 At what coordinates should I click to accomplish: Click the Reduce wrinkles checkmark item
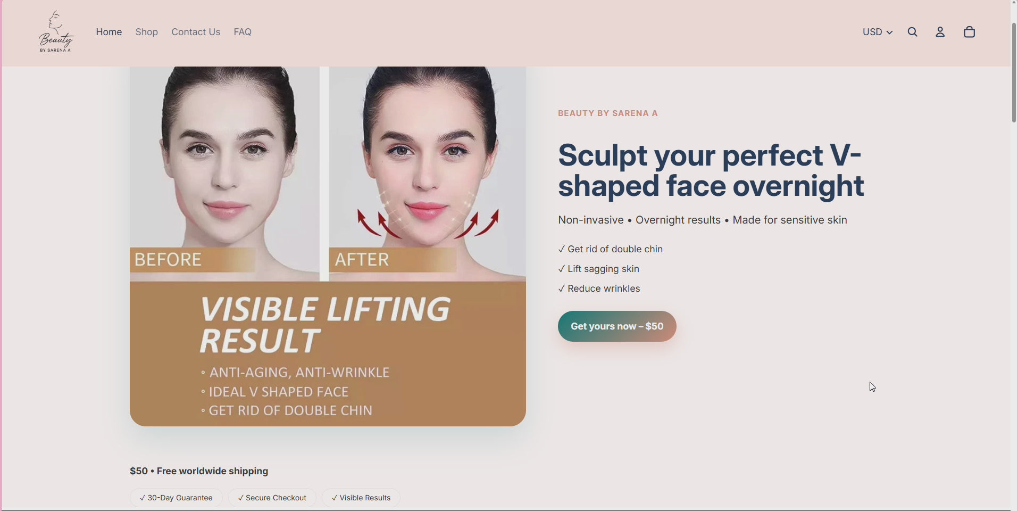click(599, 289)
